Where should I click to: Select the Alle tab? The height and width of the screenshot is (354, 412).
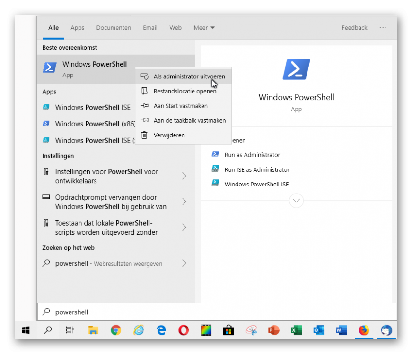(53, 28)
